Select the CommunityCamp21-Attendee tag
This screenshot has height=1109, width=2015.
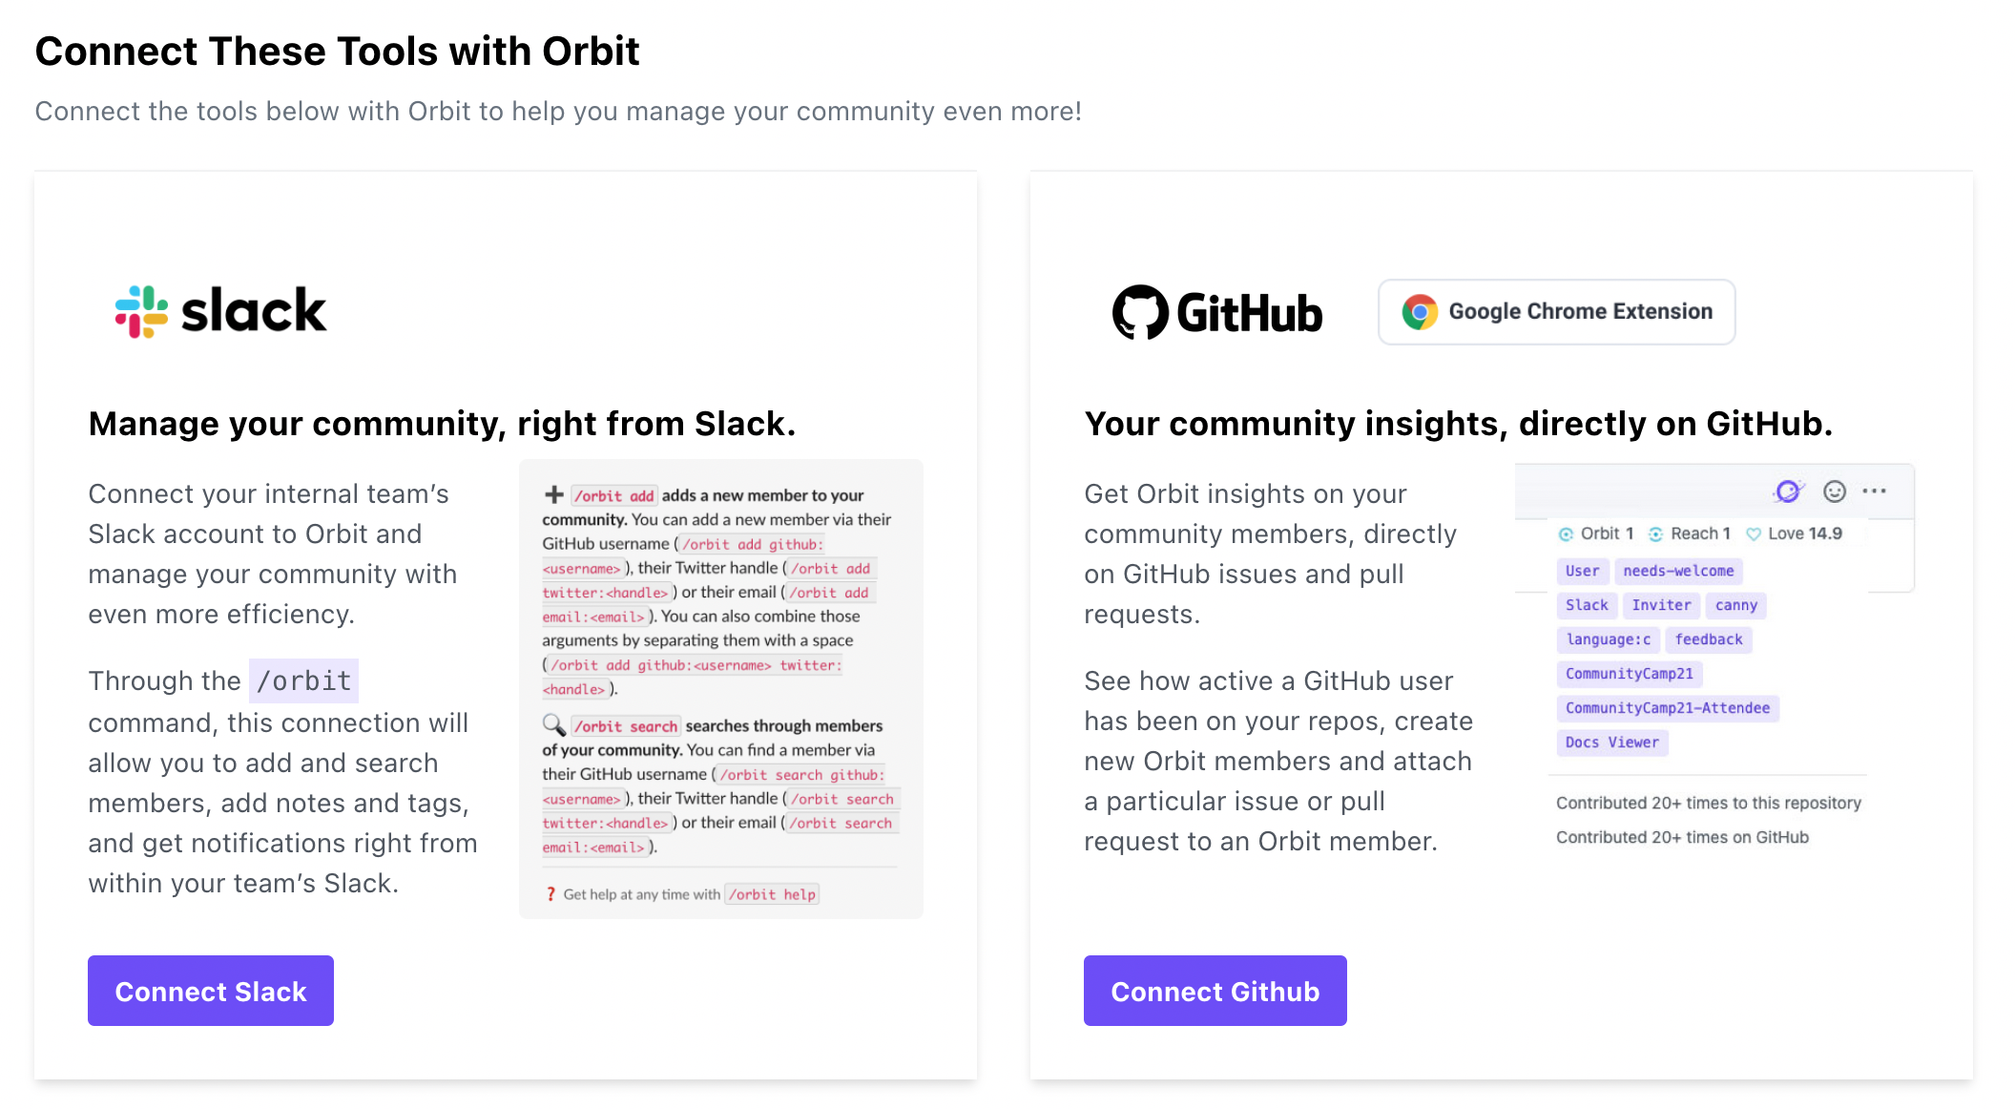[x=1667, y=708]
